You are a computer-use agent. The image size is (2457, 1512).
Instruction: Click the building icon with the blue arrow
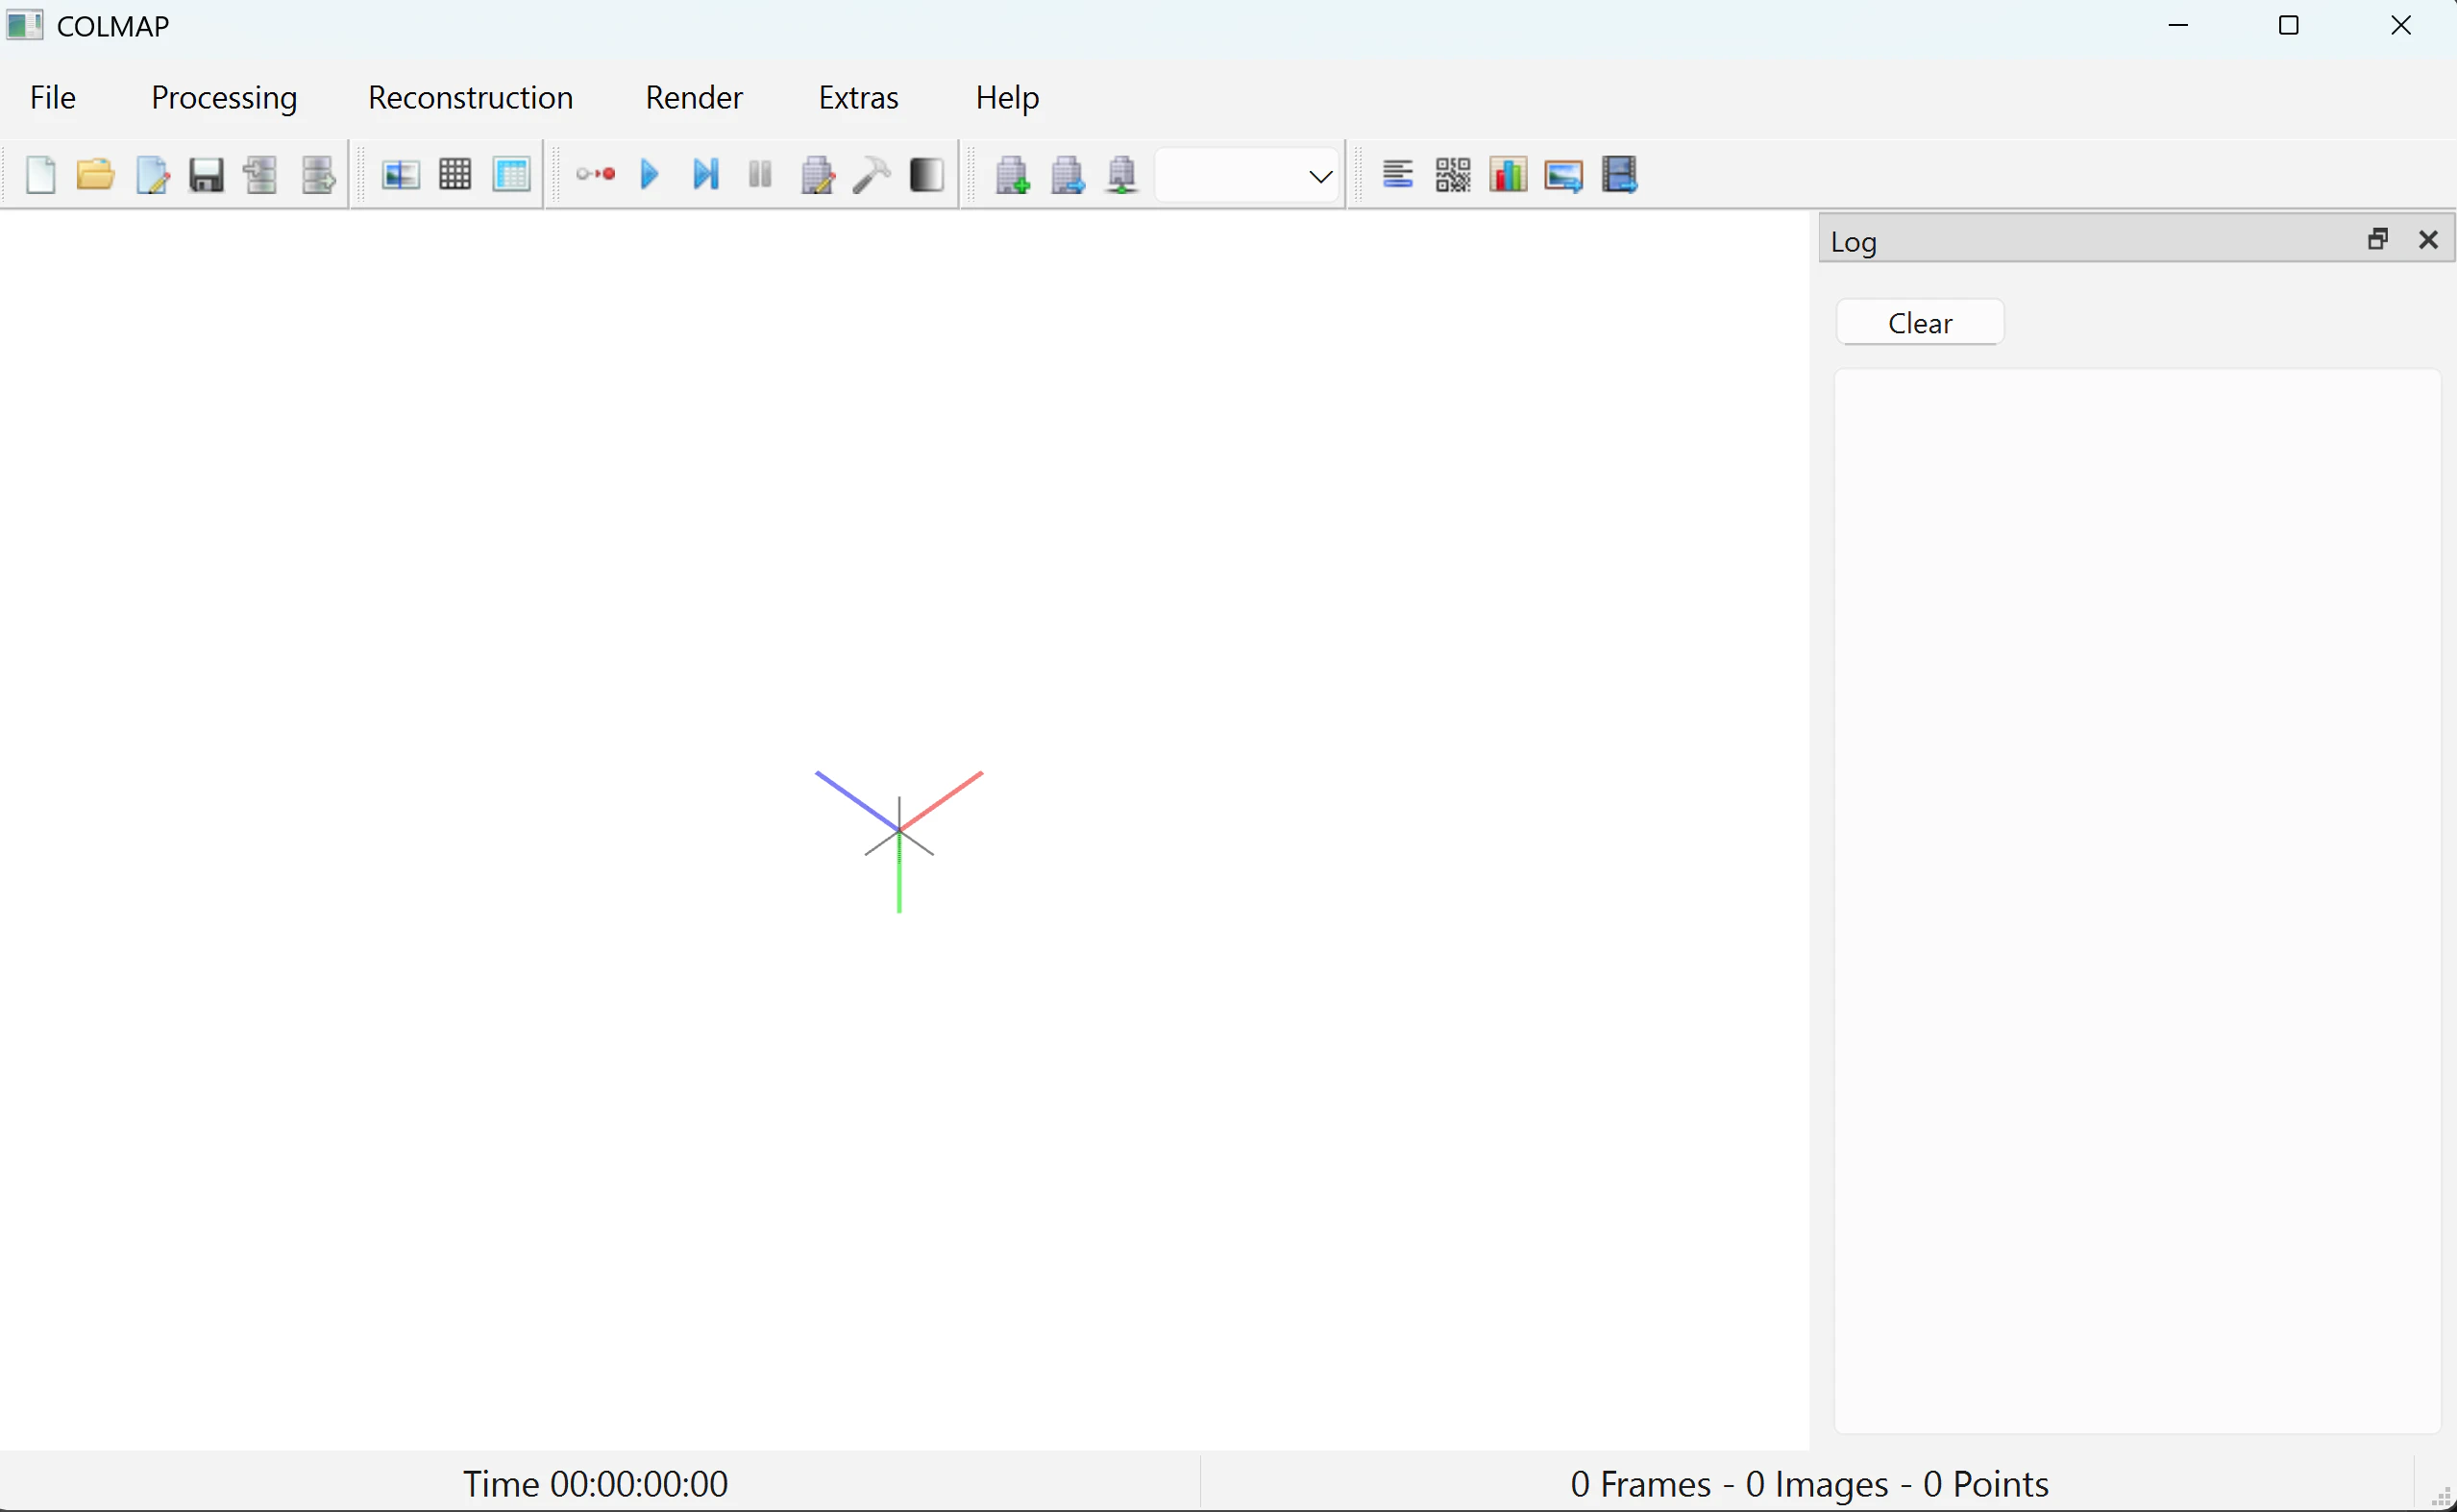pos(1067,175)
